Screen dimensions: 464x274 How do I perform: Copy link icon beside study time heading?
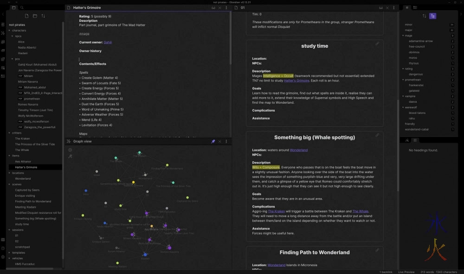pyautogui.click(x=377, y=44)
